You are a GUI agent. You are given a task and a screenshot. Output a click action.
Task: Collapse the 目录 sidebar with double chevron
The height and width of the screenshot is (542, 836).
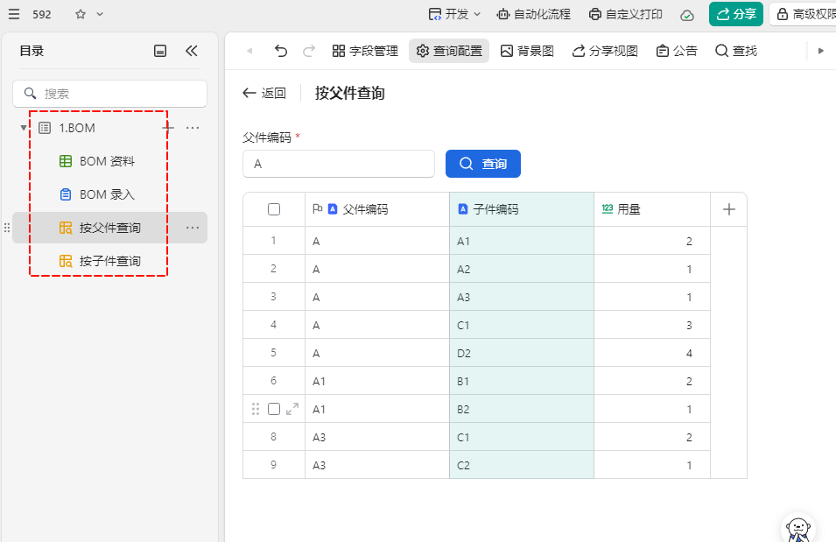click(x=192, y=51)
